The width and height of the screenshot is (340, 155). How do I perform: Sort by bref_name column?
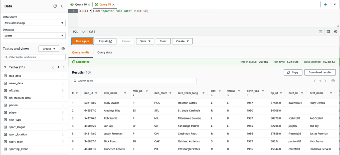[331, 93]
